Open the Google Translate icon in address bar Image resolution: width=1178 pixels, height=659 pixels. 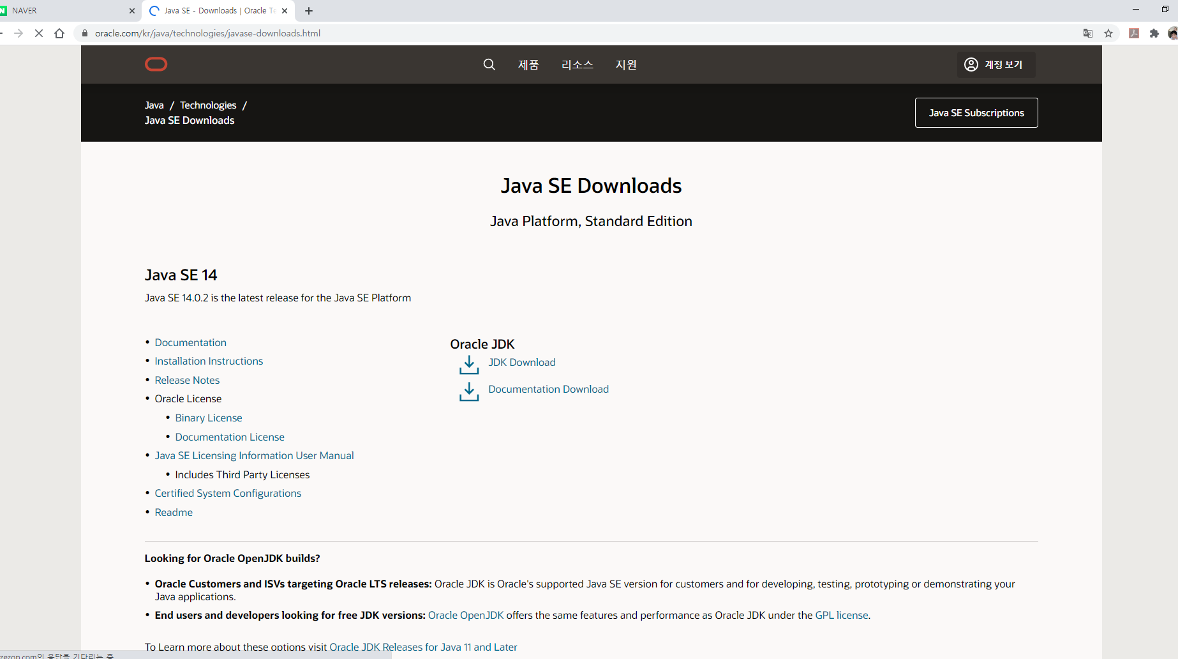click(x=1088, y=33)
